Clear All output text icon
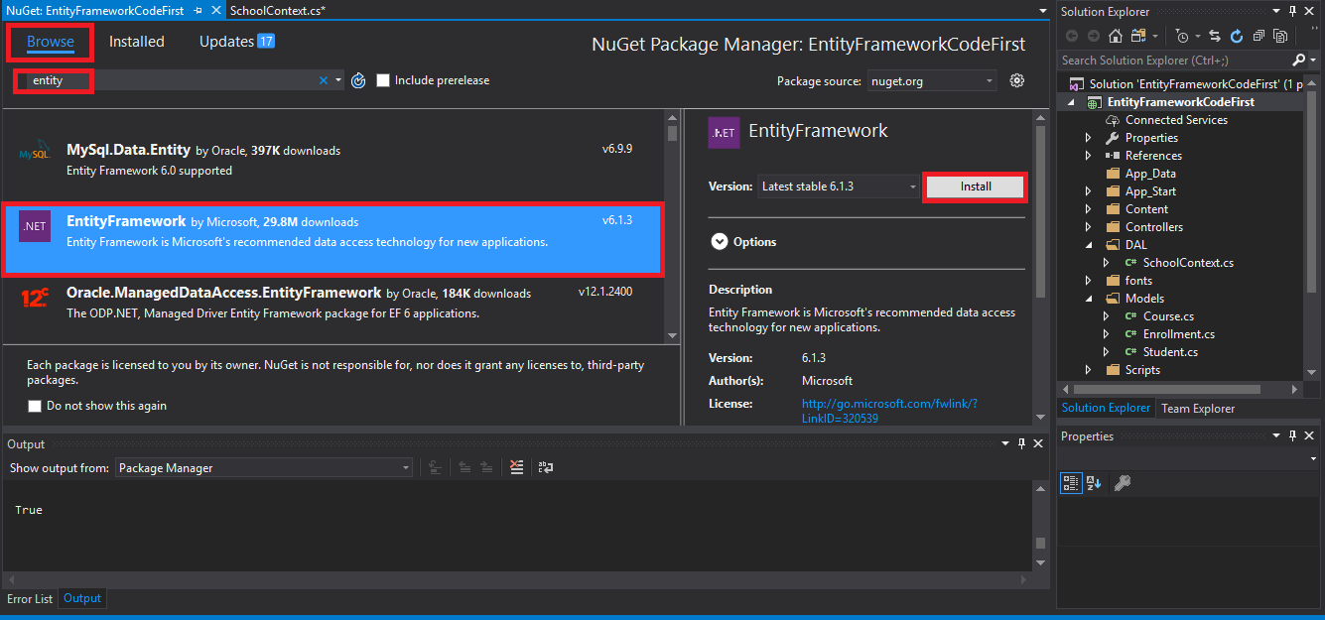This screenshot has height=620, width=1325. (516, 467)
